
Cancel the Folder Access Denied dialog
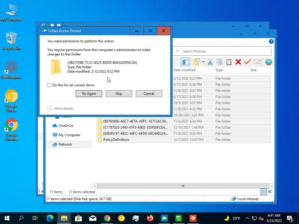coord(149,94)
